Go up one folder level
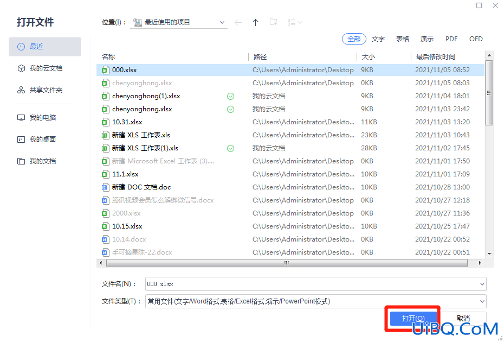Viewport: 504px width, 342px height. pos(256,23)
